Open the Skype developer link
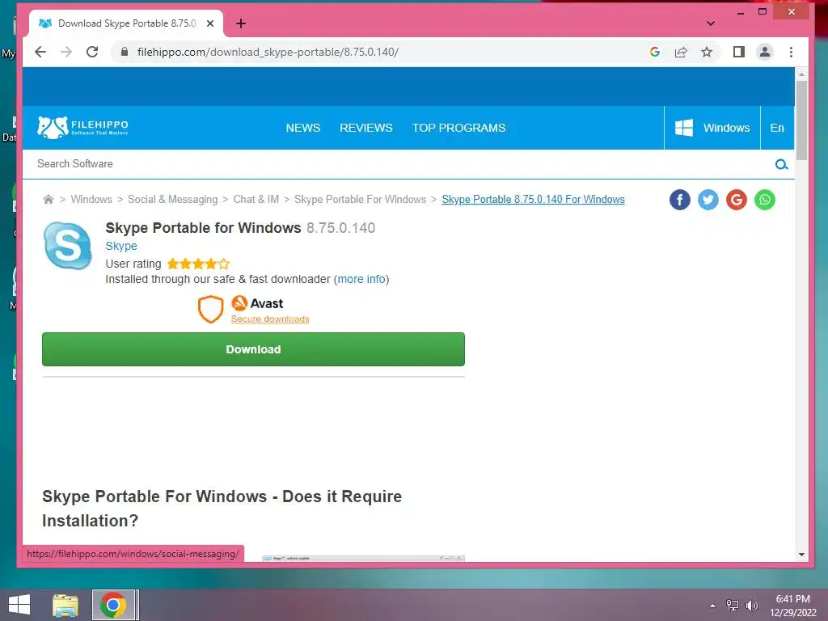The height and width of the screenshot is (621, 828). (121, 246)
